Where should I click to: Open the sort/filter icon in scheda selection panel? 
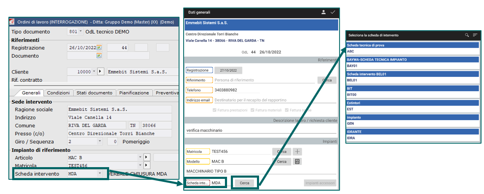[475, 35]
